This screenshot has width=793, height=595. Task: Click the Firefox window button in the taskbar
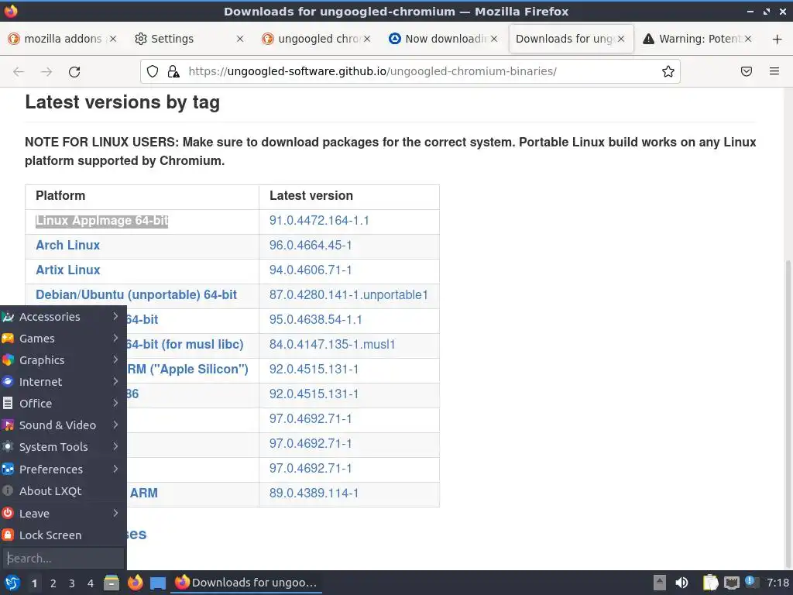pyautogui.click(x=246, y=583)
